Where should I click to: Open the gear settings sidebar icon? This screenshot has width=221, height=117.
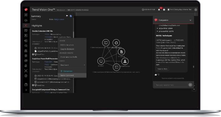pos(26,76)
